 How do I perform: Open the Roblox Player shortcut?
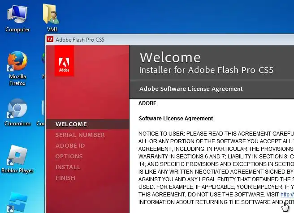(x=17, y=159)
